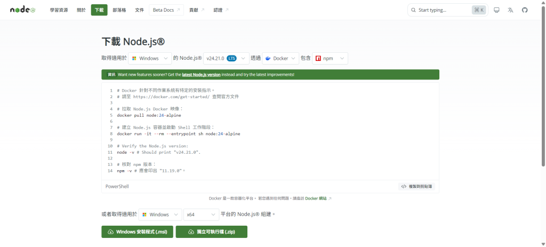Viewport: 546px width, 247px height.
Task: Open the 認證 navigation link
Action: (x=221, y=10)
